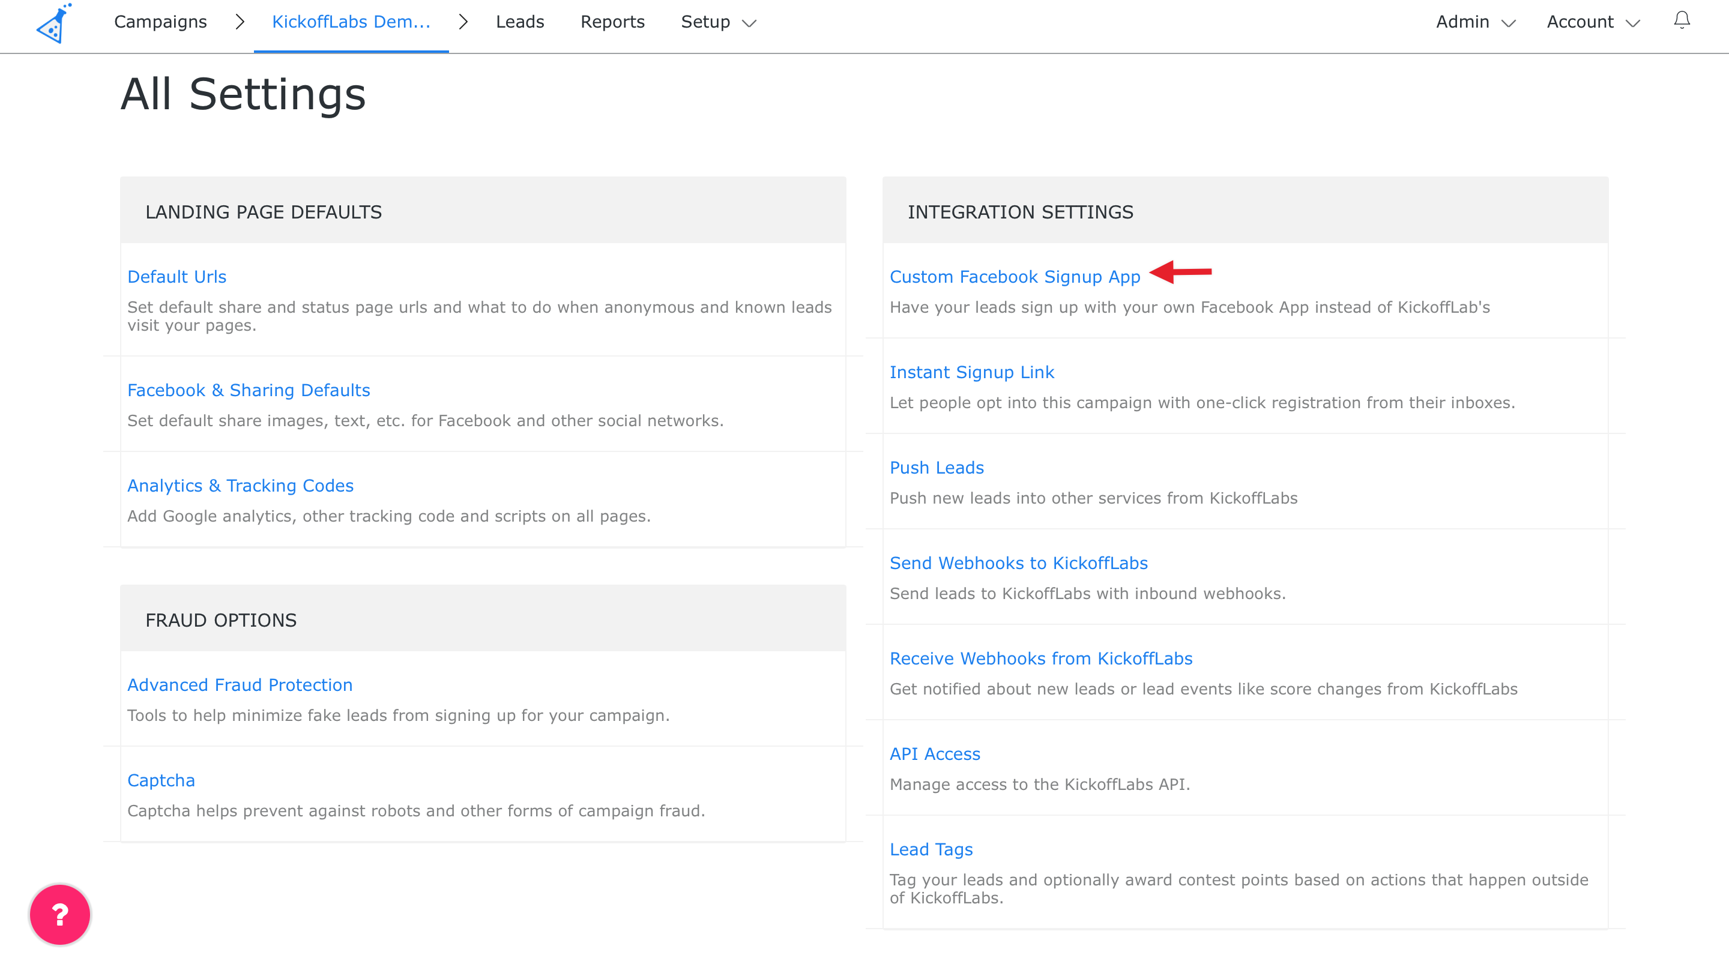Open Facebook & Sharing Defaults
This screenshot has width=1729, height=958.
[249, 390]
